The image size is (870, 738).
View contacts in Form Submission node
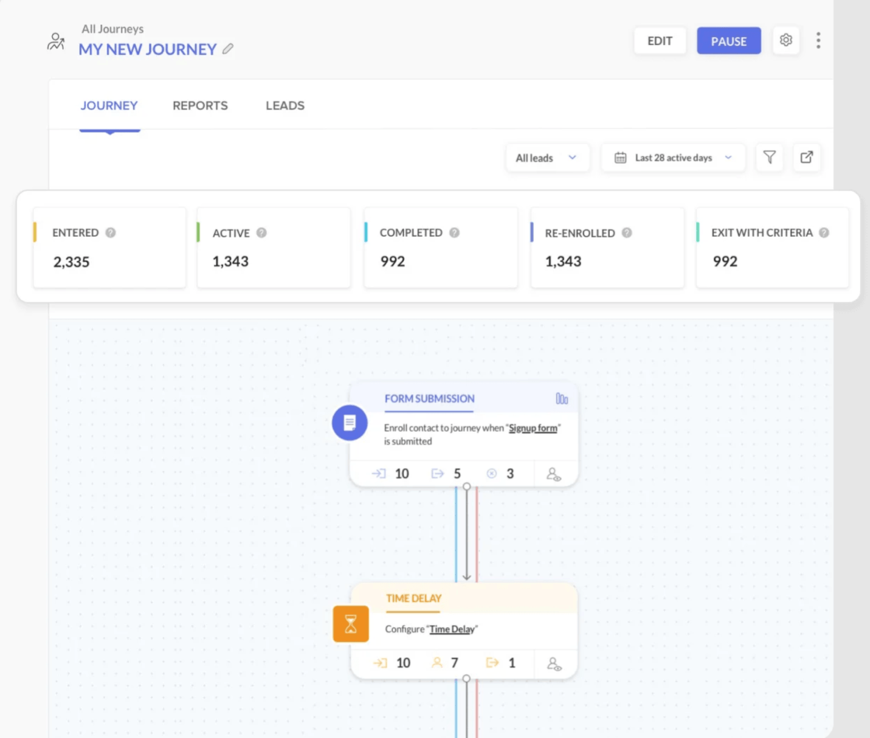click(x=554, y=474)
